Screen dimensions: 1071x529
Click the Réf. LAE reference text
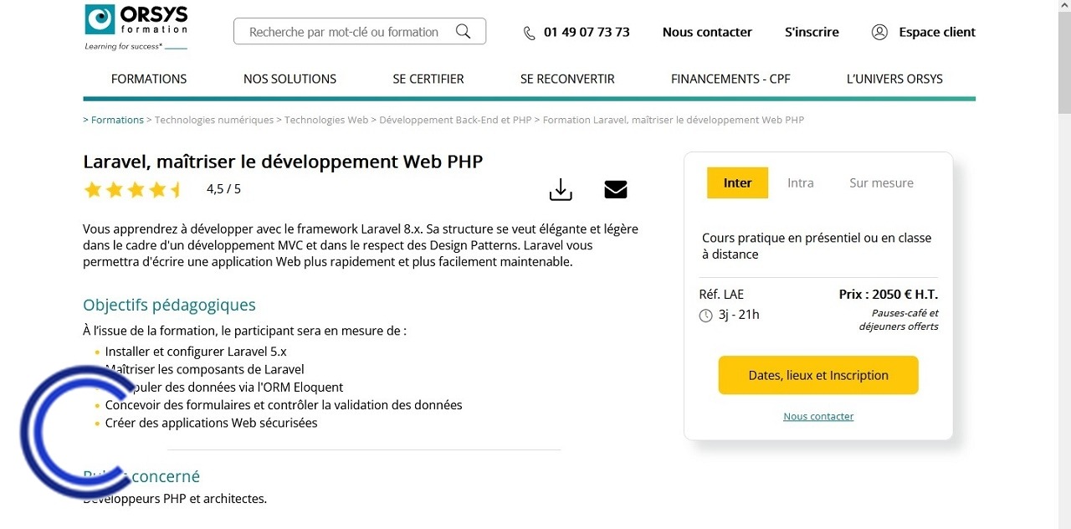(x=721, y=294)
